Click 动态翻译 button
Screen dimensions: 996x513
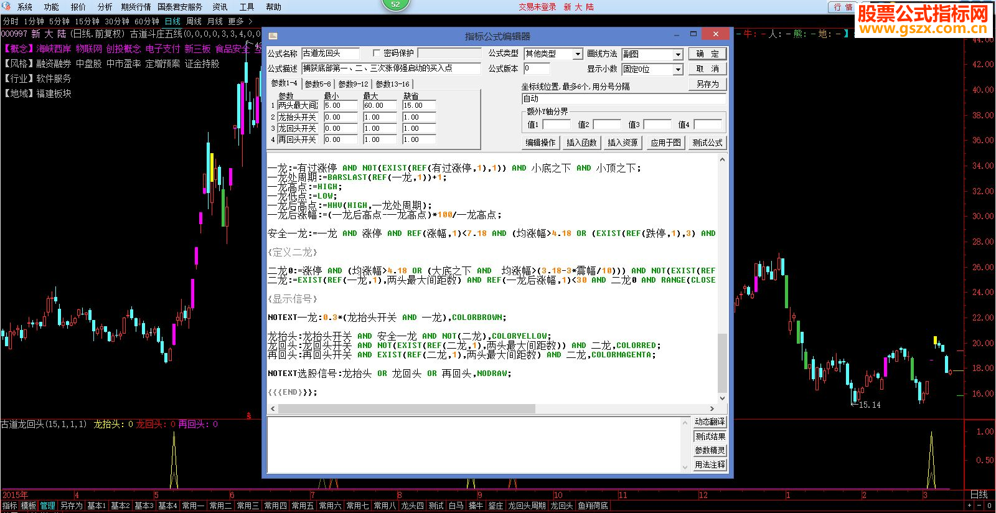tap(710, 422)
